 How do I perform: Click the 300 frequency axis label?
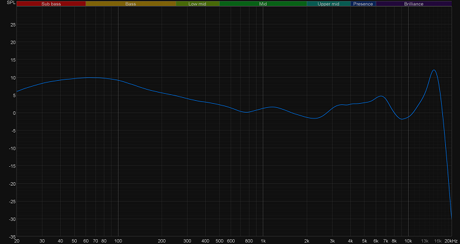187,241
